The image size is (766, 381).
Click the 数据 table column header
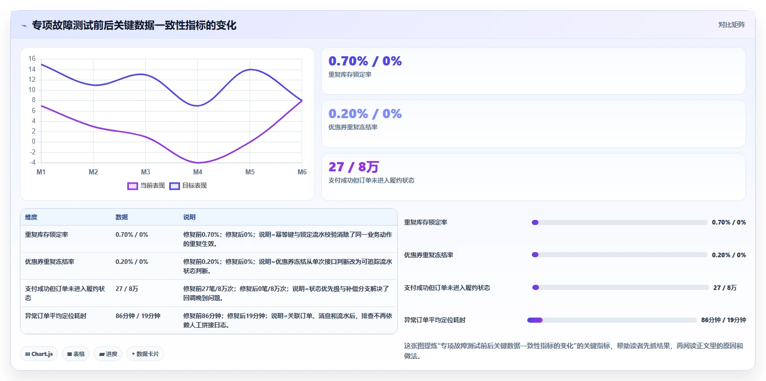pos(122,217)
